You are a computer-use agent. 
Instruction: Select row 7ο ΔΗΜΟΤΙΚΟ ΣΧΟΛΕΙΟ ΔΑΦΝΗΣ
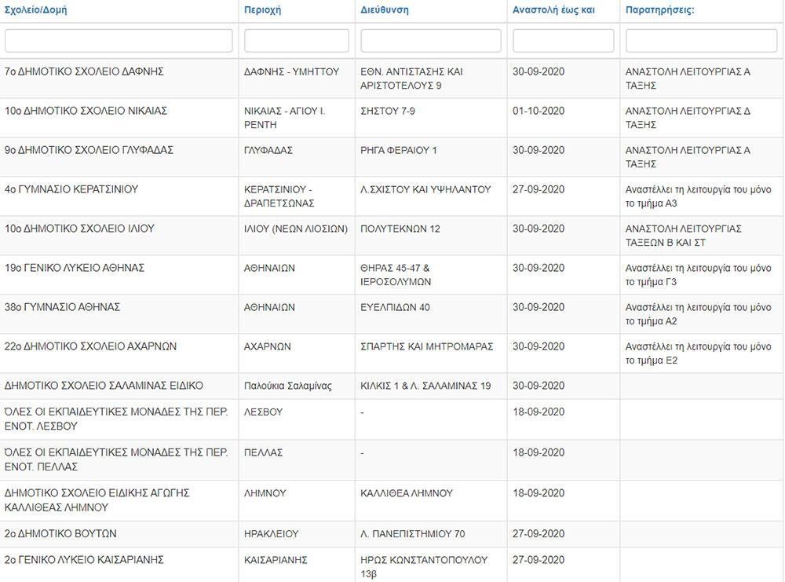84,71
